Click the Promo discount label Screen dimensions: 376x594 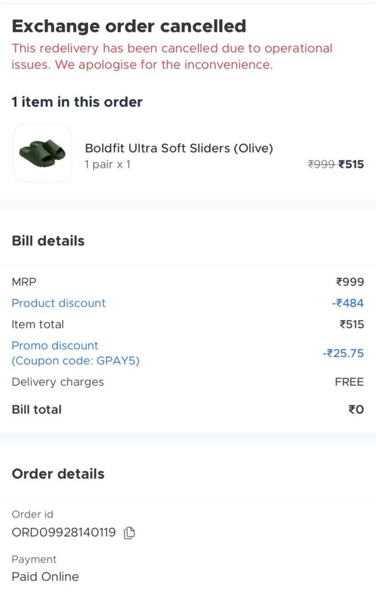(x=55, y=346)
